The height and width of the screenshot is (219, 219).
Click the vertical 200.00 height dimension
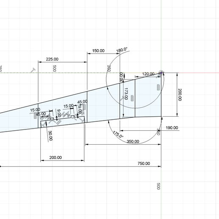[x=180, y=95]
